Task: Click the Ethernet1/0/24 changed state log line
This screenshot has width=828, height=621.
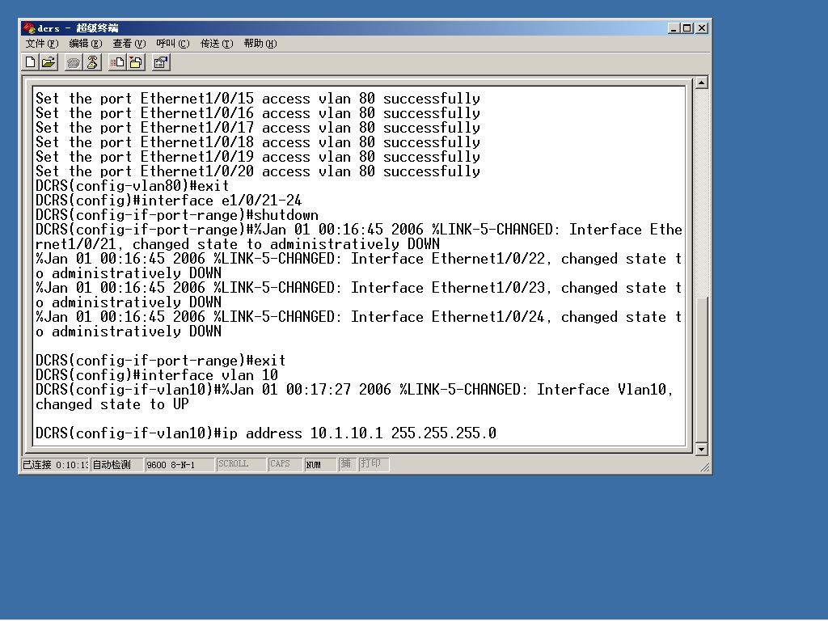Action: pyautogui.click(x=358, y=324)
